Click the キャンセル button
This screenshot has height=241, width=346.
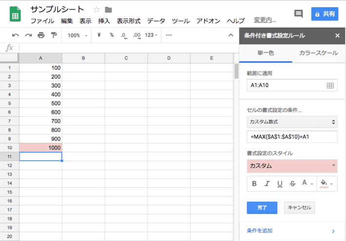[299, 207]
